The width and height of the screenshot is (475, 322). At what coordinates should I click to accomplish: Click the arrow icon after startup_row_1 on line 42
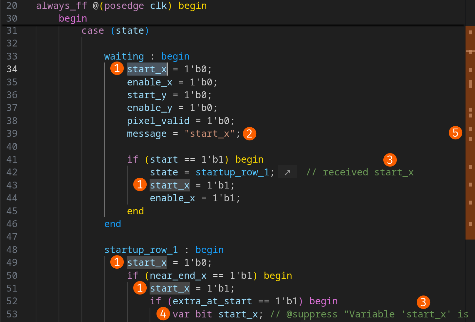pyautogui.click(x=287, y=172)
